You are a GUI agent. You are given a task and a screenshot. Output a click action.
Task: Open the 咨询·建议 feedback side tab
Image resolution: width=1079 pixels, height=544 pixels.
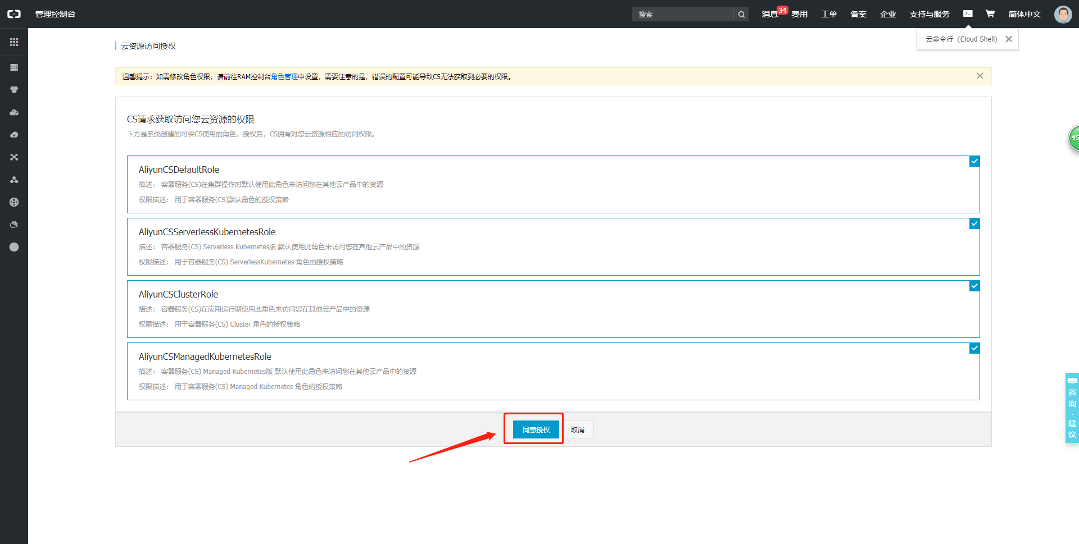coord(1072,408)
